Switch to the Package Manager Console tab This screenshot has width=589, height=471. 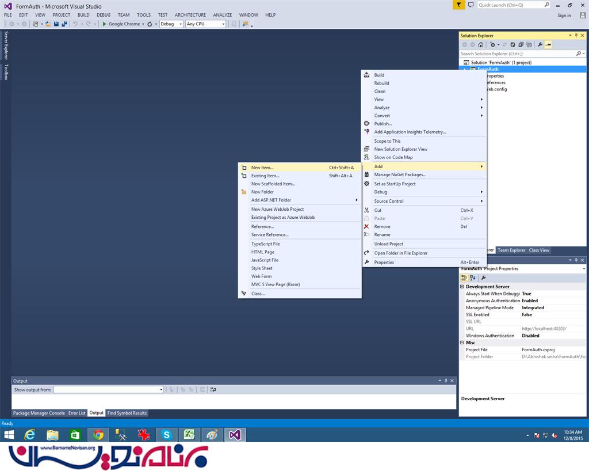(39, 413)
